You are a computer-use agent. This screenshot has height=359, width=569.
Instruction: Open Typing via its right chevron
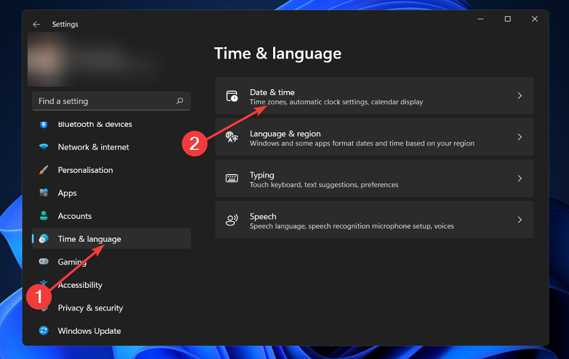coord(520,178)
